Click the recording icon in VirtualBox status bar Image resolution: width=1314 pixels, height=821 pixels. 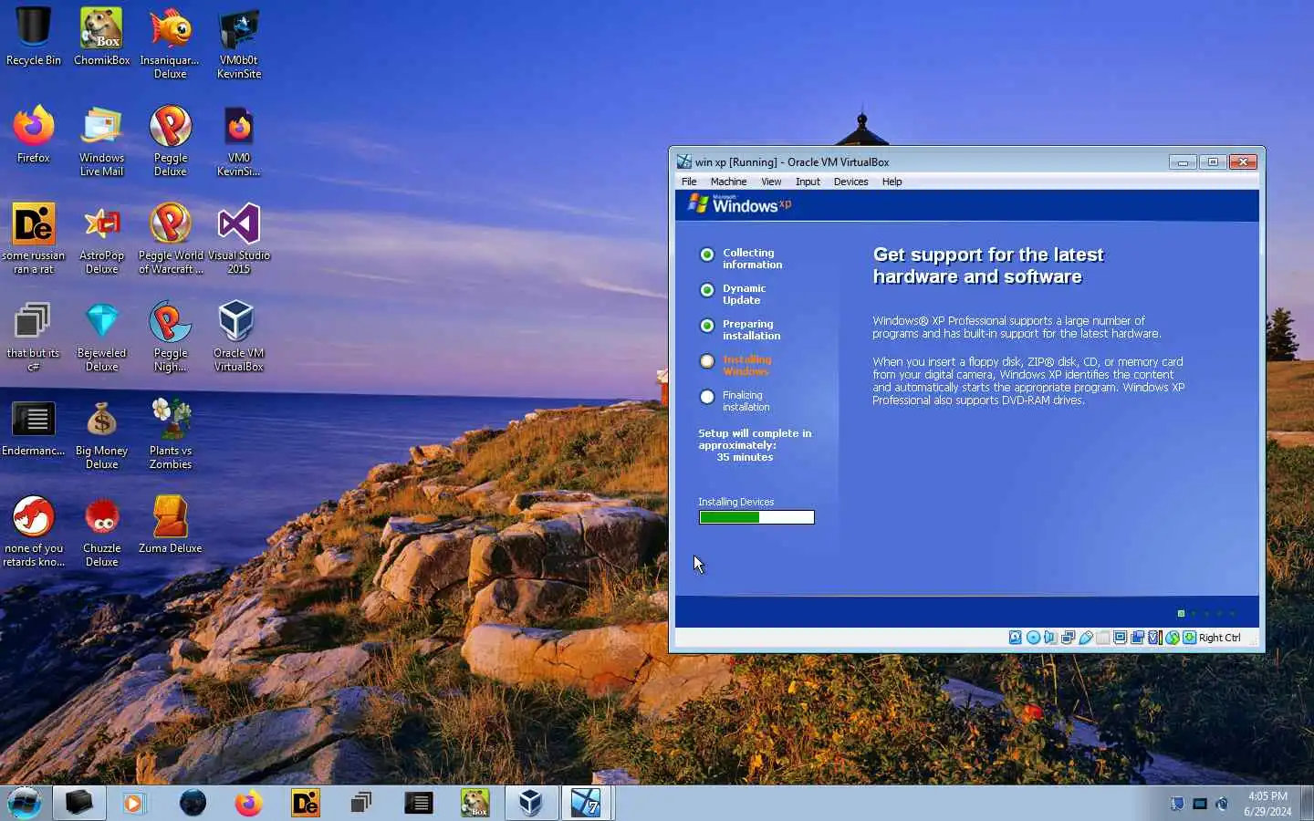[1137, 638]
